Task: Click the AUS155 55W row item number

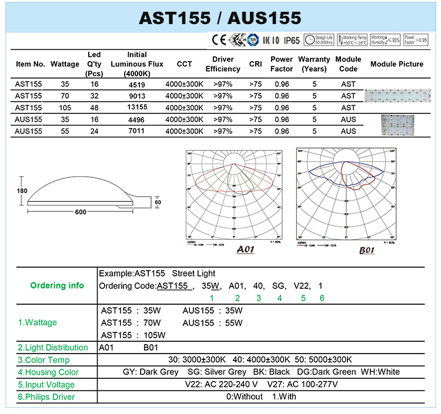Action: click(x=28, y=131)
